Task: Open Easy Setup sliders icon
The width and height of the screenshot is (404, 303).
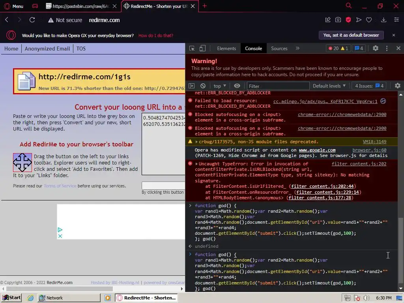Action: 397,20
